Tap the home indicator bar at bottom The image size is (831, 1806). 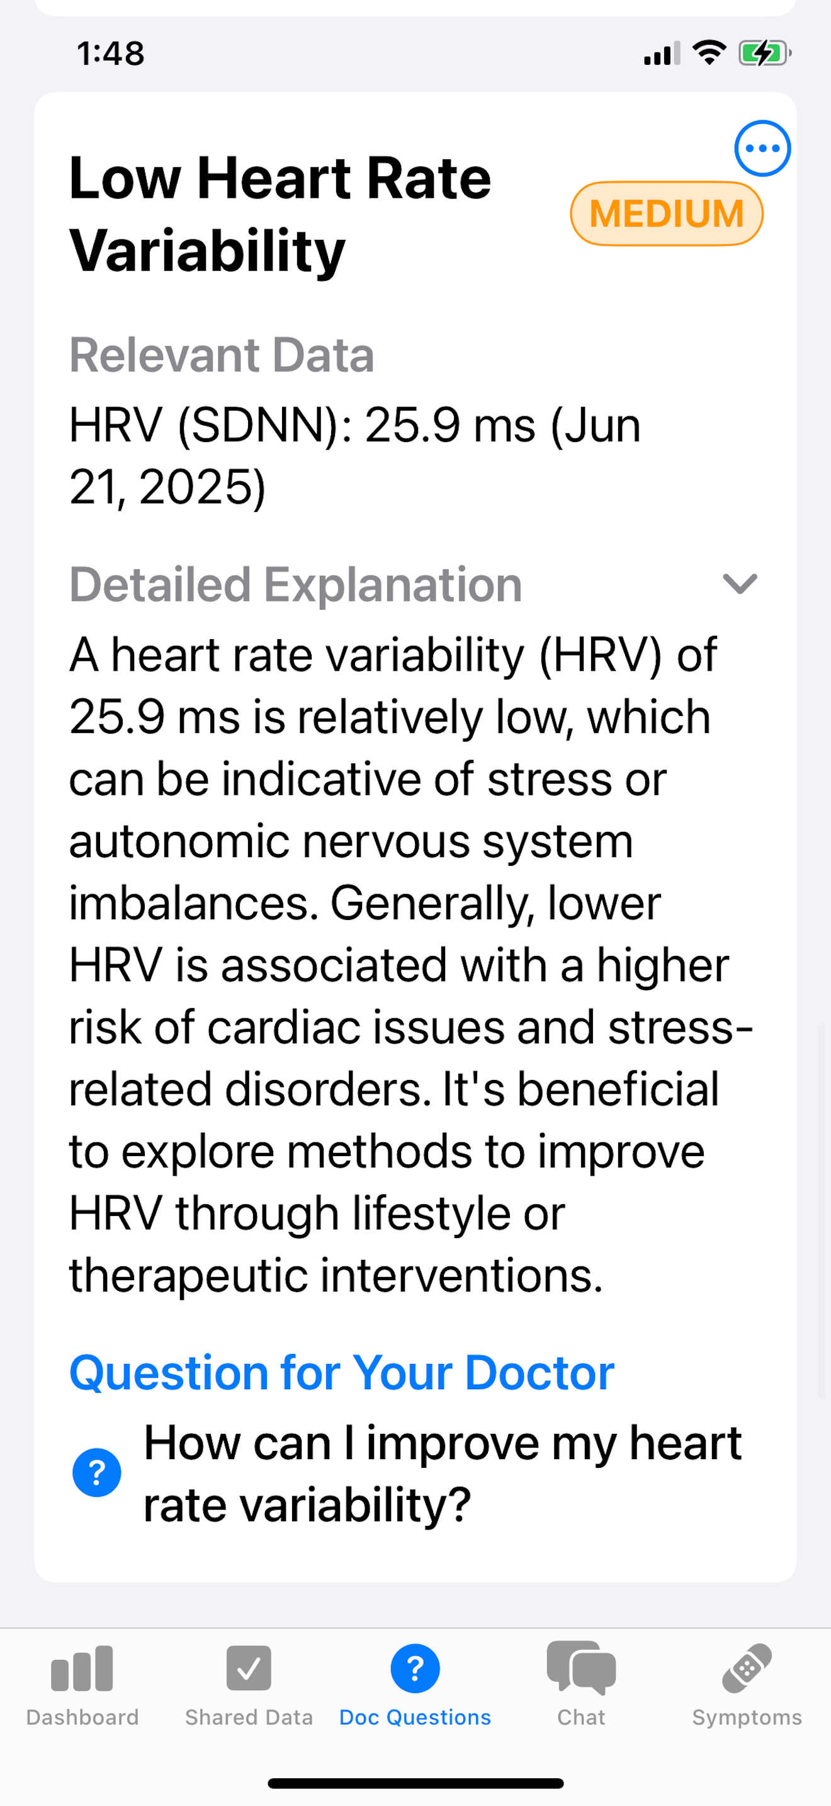(x=415, y=1783)
